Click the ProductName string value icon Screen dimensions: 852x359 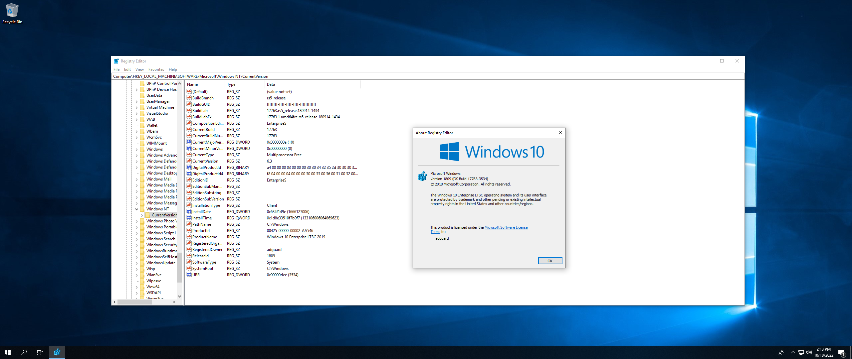click(x=189, y=237)
